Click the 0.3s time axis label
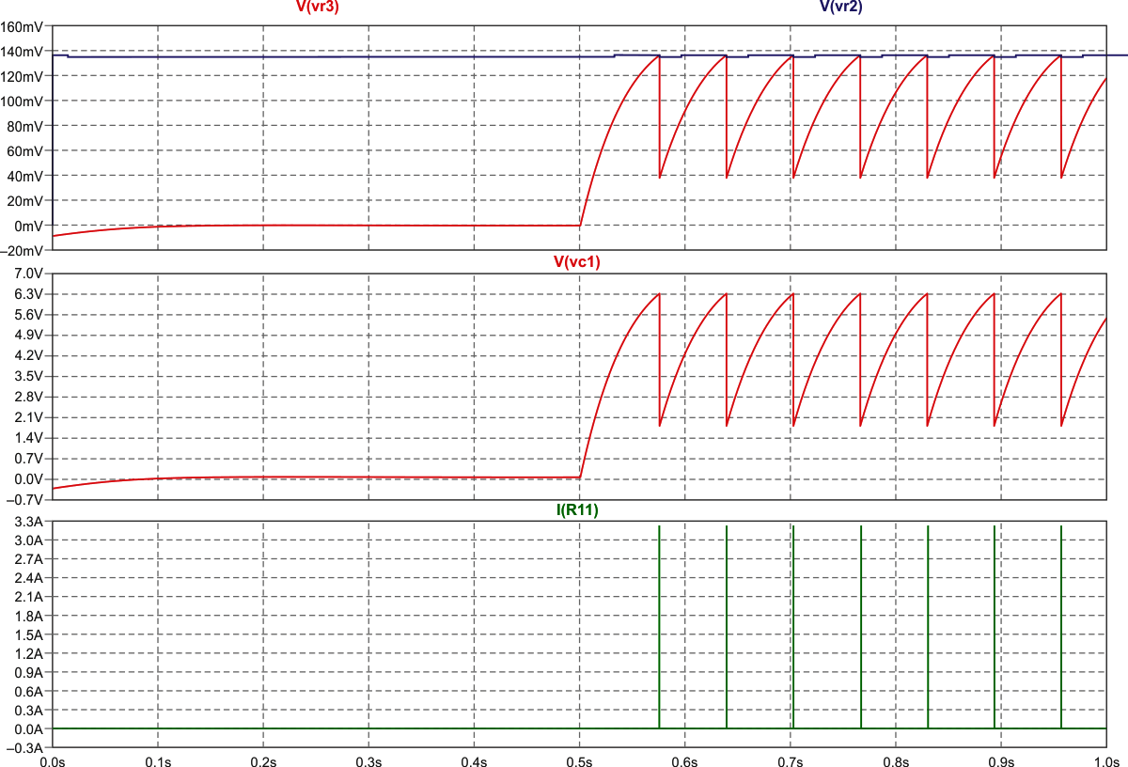This screenshot has width=1128, height=767. (368, 760)
